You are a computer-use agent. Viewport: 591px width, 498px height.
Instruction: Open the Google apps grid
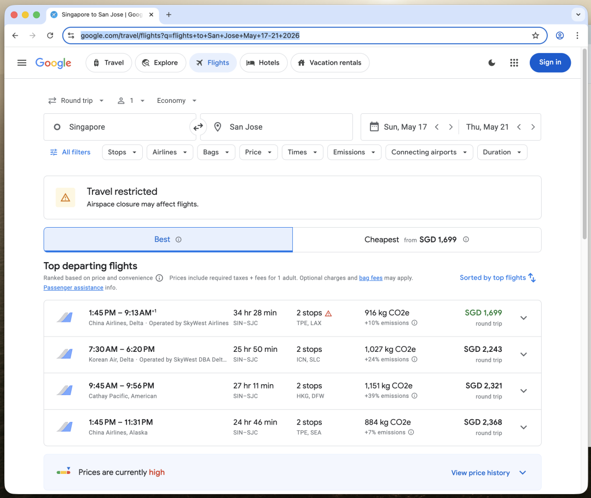[514, 62]
